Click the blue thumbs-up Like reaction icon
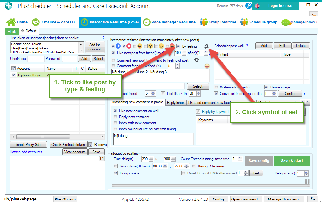This screenshot has height=203, width=322. coord(118,46)
